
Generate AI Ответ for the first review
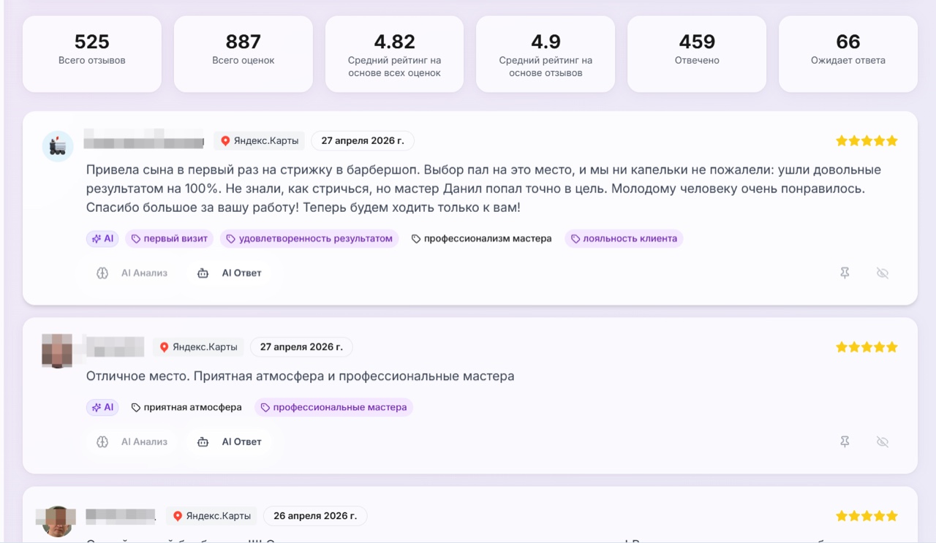pos(230,273)
